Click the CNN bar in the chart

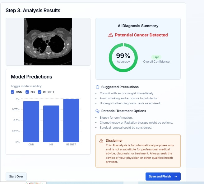31,121
